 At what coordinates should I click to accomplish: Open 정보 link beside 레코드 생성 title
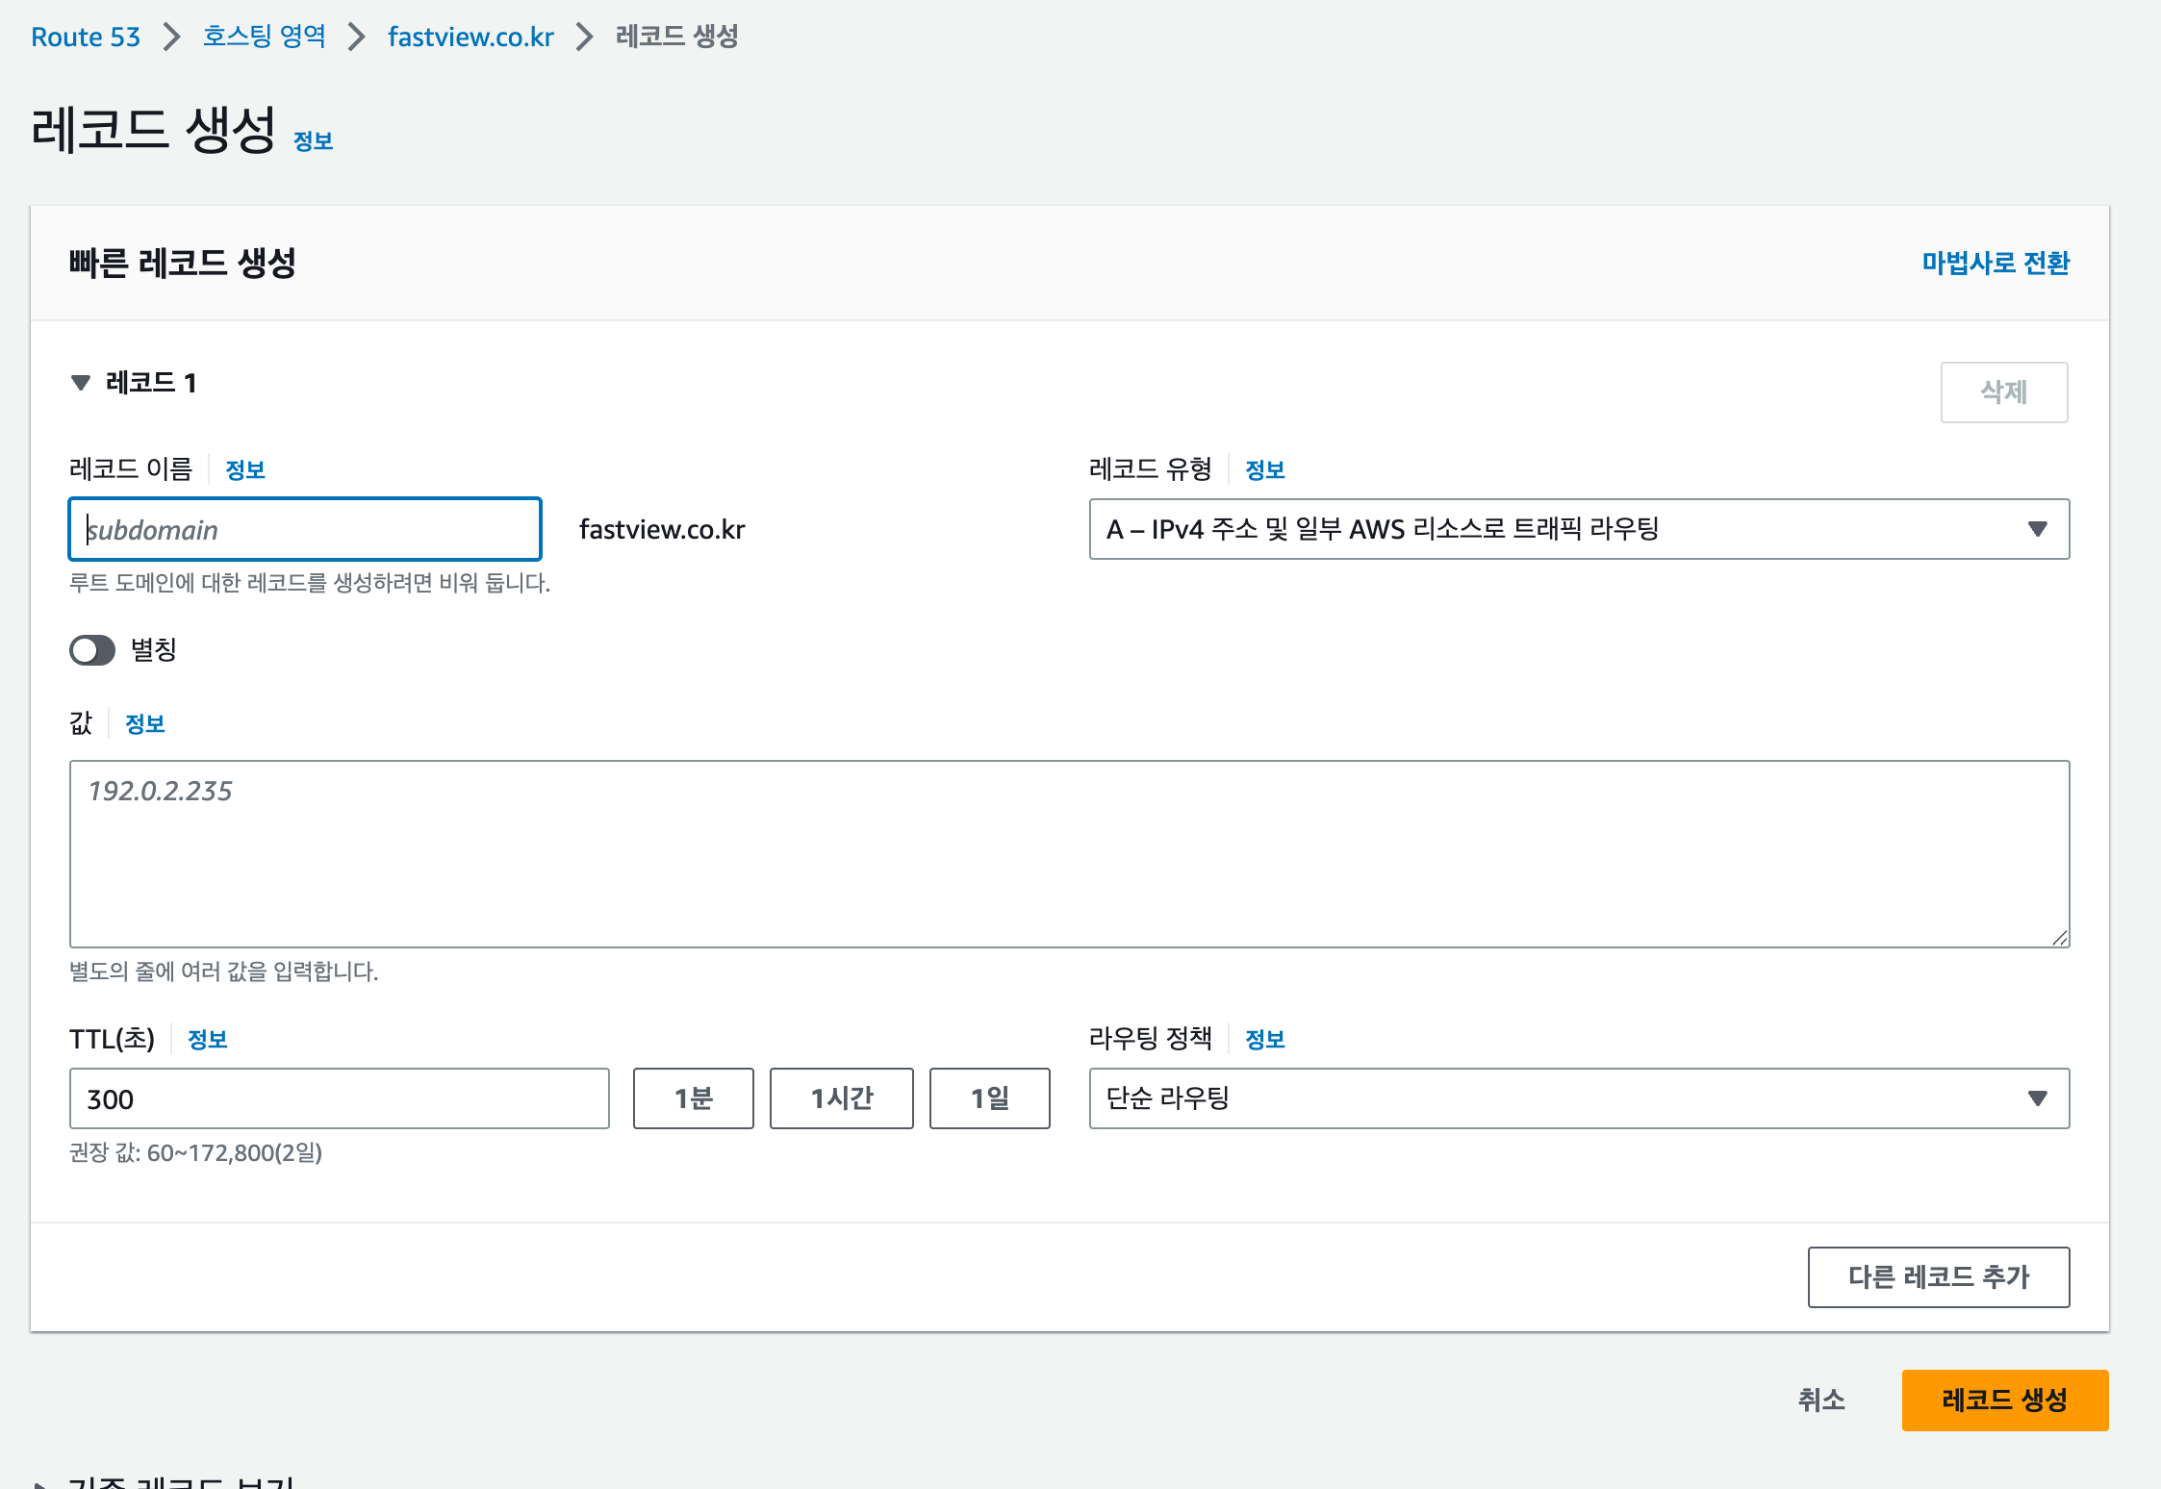[x=313, y=141]
